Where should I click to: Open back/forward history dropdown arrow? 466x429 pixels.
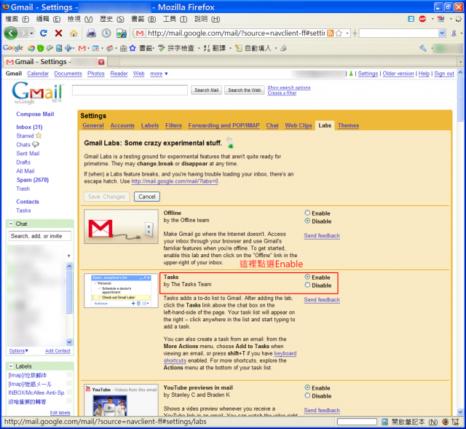point(31,33)
